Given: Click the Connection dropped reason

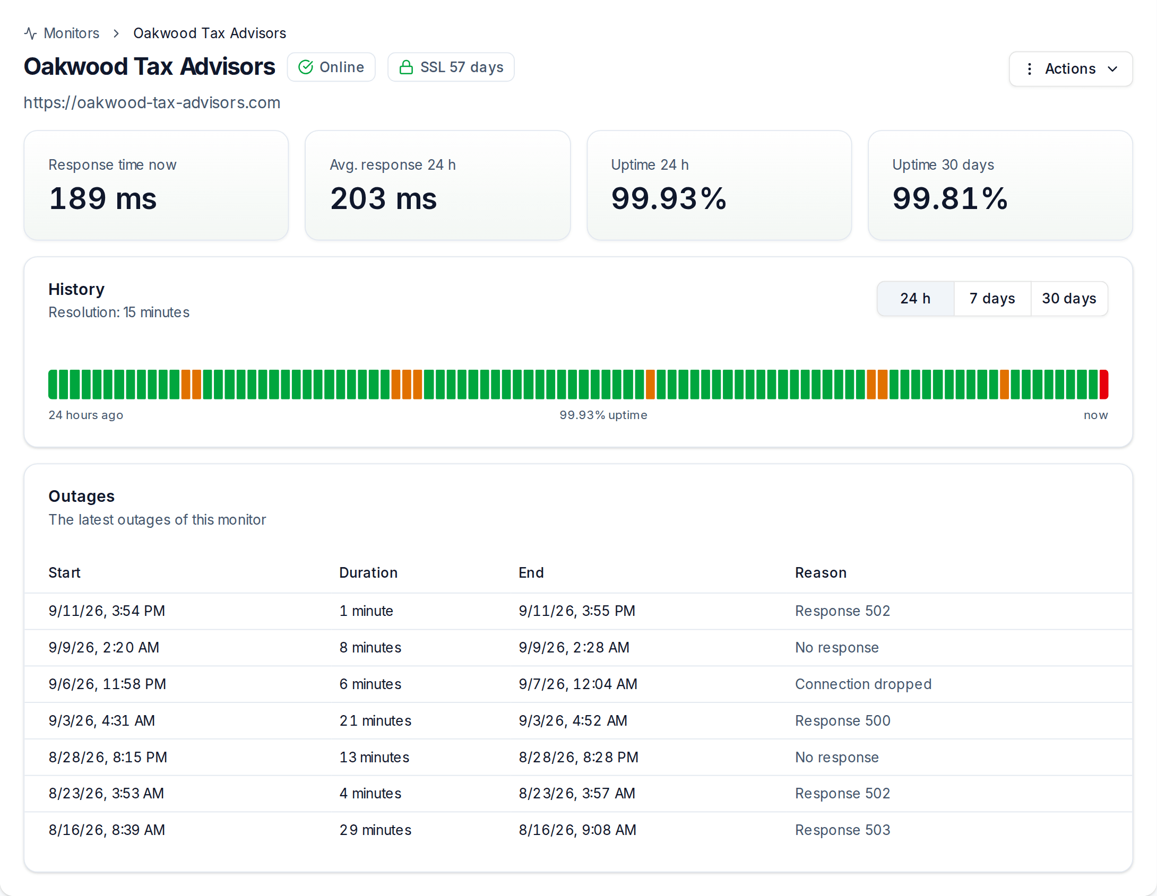Looking at the screenshot, I should pos(863,684).
